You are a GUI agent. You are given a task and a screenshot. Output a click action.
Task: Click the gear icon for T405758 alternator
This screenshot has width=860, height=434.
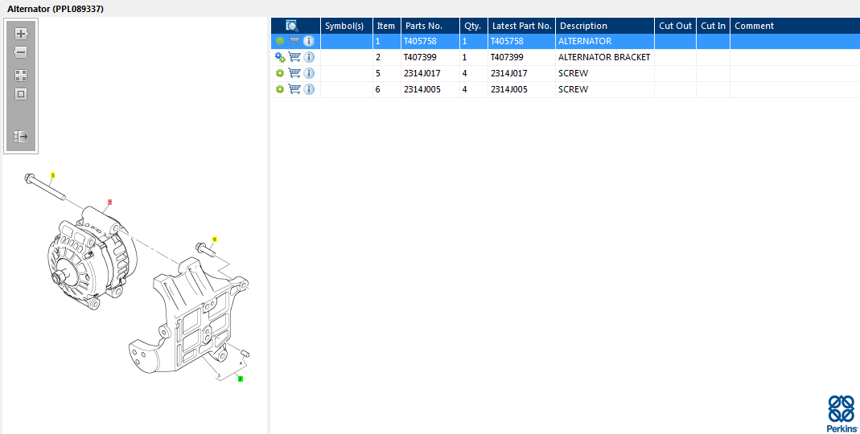tap(280, 41)
